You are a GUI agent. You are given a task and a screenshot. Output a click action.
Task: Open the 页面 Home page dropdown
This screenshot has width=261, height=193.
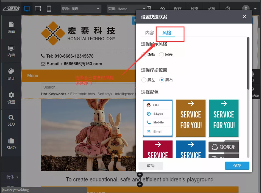[126, 9]
